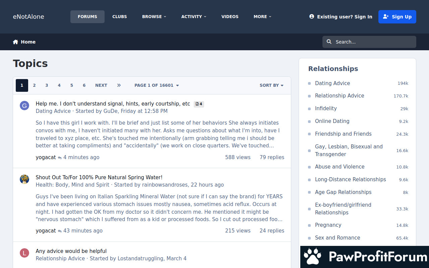Open Friendship and Friends category

(x=343, y=134)
